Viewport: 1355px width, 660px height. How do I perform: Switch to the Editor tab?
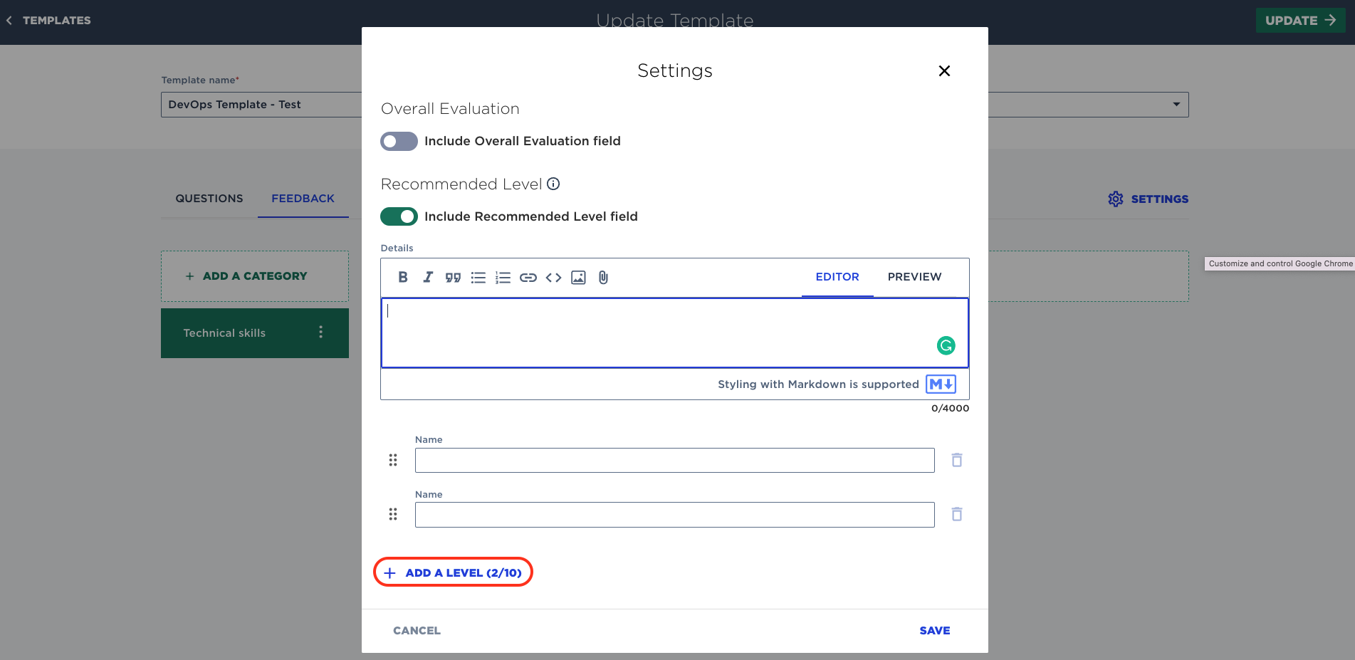coord(837,277)
